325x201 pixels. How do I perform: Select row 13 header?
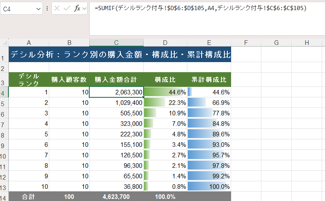4,187
